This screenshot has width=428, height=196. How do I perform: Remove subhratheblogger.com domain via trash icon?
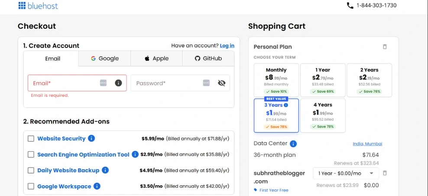tap(385, 173)
